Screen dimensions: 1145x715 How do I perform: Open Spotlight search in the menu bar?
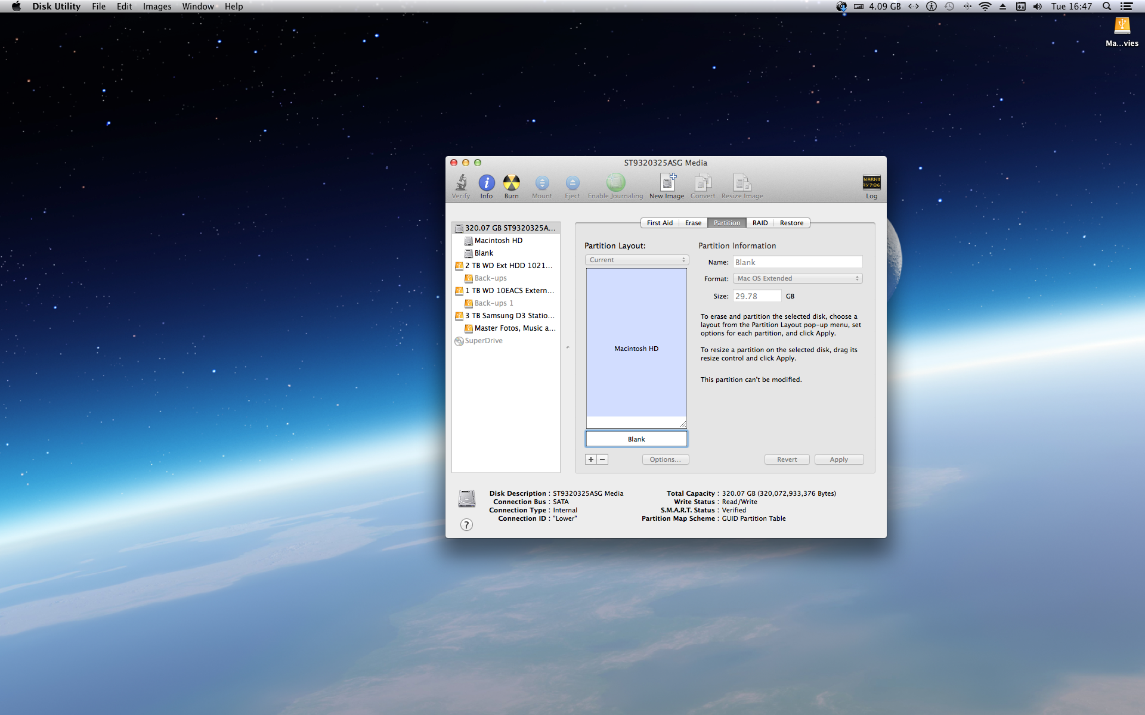1107,7
